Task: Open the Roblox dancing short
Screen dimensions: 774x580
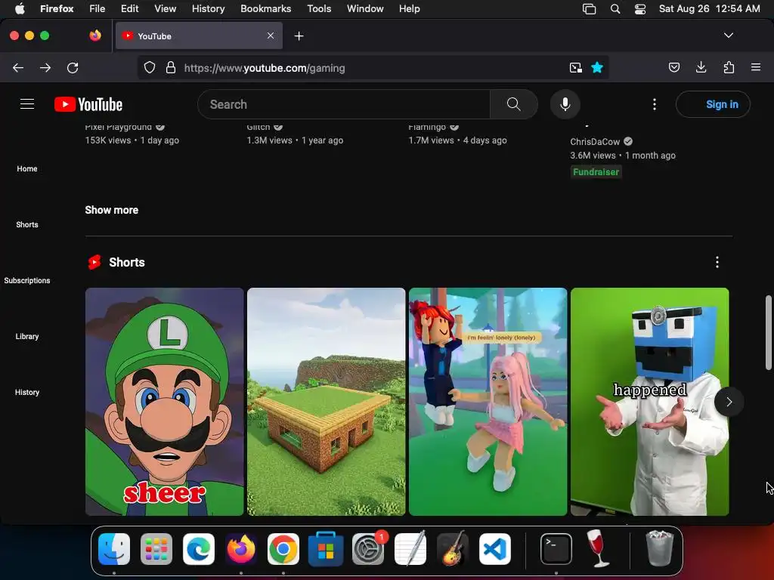Action: point(488,402)
